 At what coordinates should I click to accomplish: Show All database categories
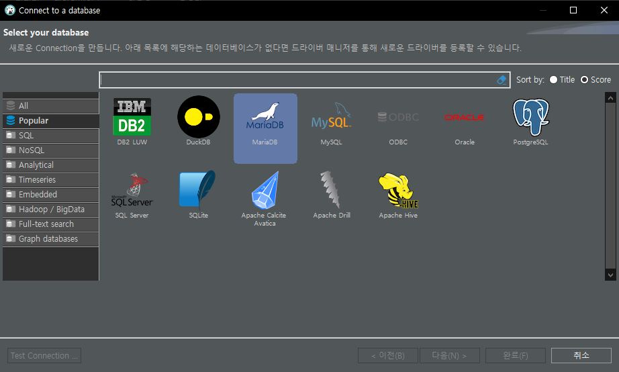(x=50, y=106)
